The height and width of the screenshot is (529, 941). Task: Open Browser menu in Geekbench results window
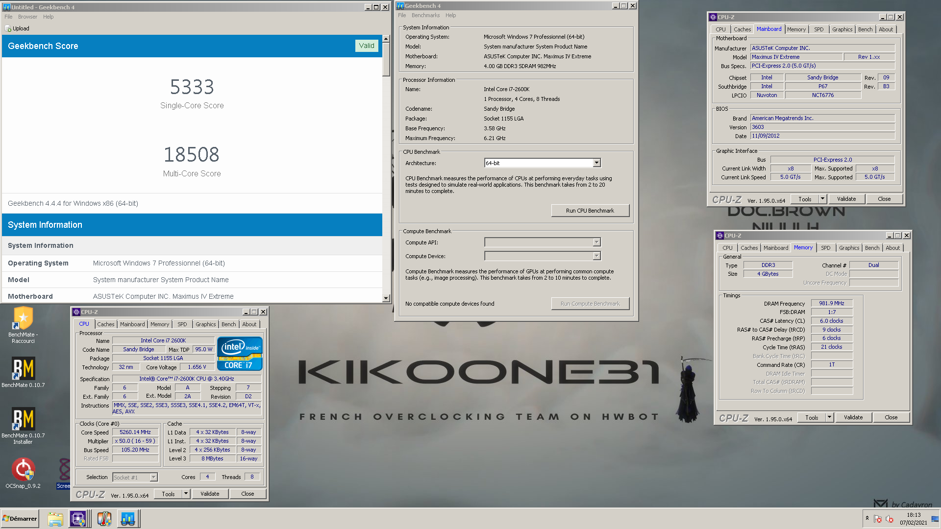coord(27,17)
